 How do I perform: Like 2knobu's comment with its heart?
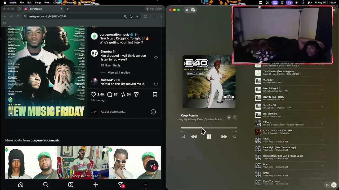click(156, 58)
